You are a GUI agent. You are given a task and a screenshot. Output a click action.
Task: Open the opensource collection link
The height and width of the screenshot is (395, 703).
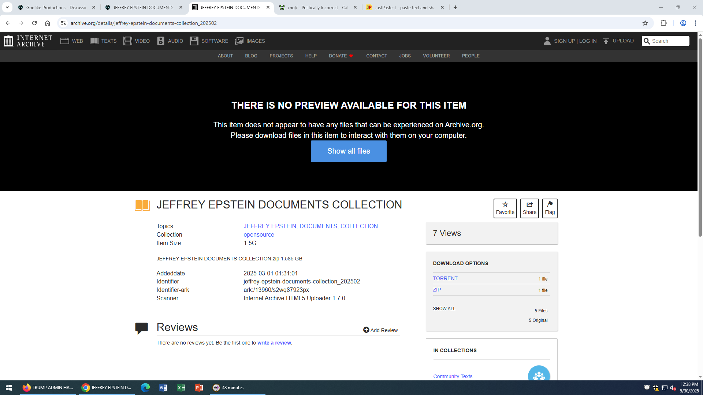pos(258,234)
